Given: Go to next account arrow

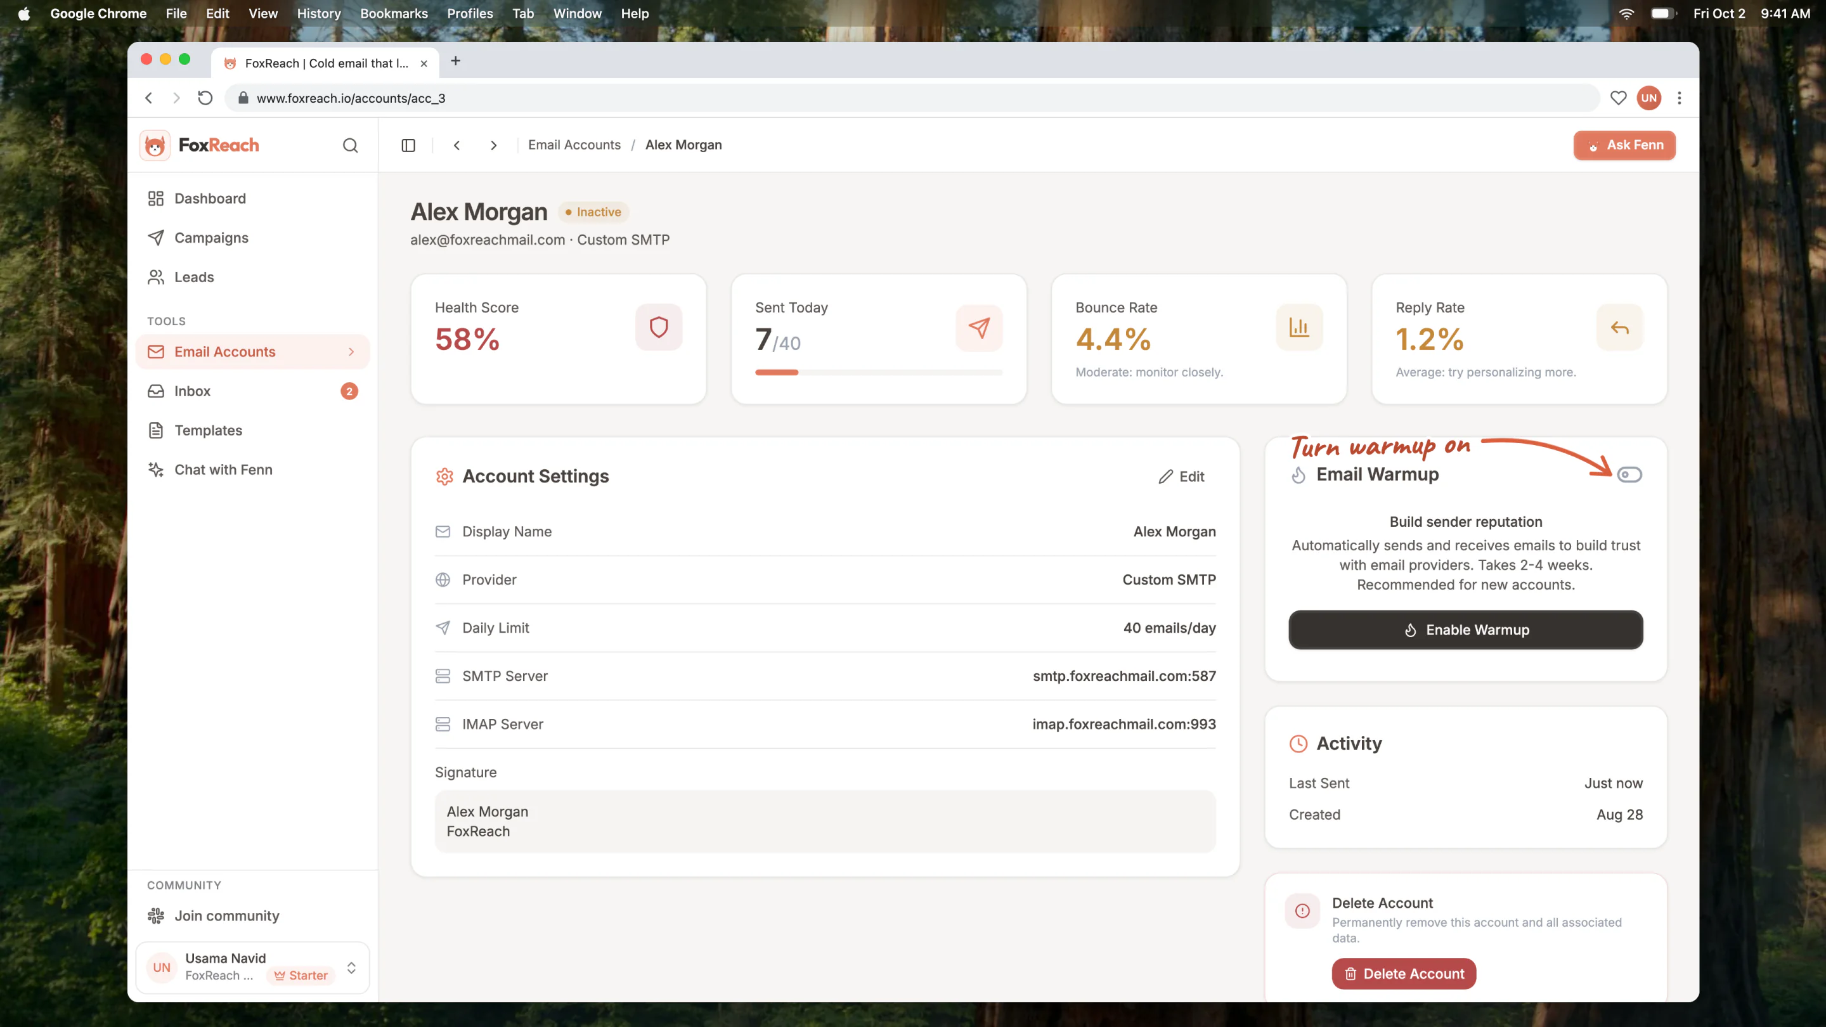Looking at the screenshot, I should (x=493, y=145).
